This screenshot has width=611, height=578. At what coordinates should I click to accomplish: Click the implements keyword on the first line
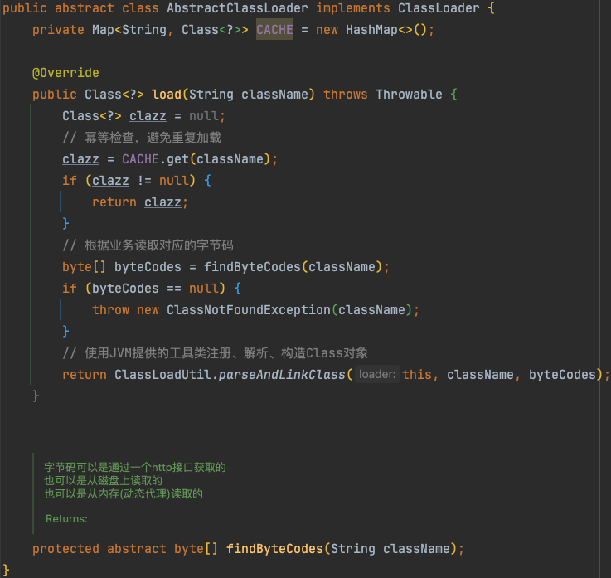(x=352, y=8)
